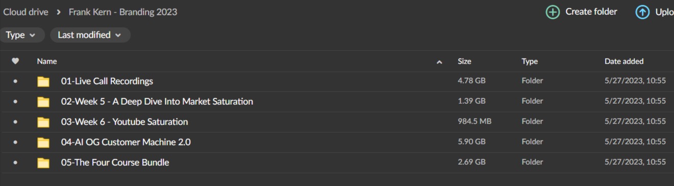Click folder icon for 03-Week 6 Youtube Saturation
Image resolution: width=674 pixels, height=186 pixels.
[x=43, y=122]
